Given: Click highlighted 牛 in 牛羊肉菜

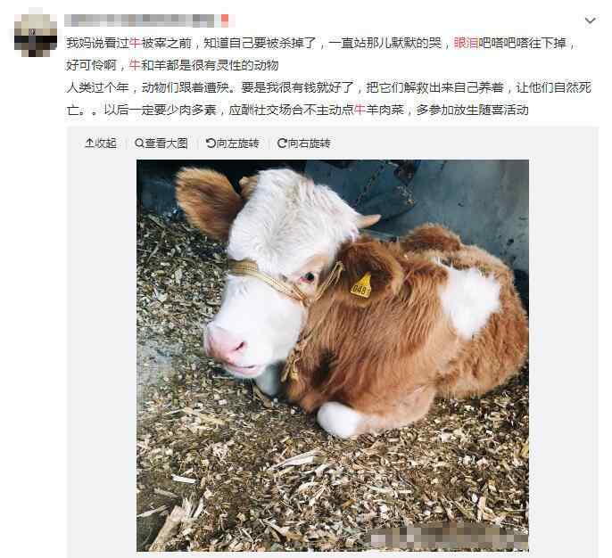Looking at the screenshot, I should tap(360, 110).
